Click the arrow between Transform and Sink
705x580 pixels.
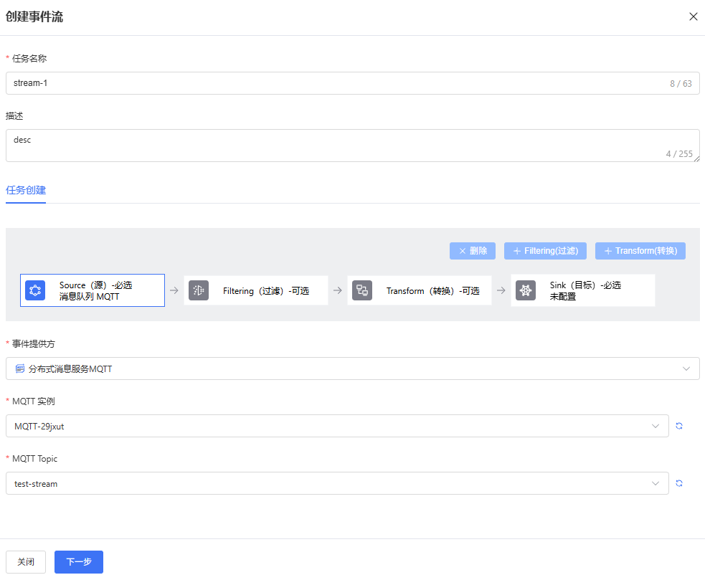click(501, 290)
